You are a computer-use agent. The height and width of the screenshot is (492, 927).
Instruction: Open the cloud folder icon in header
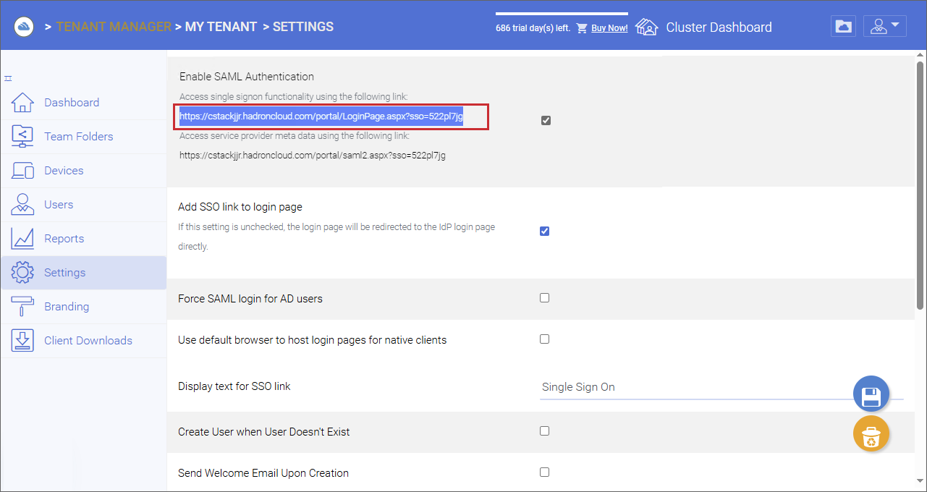pyautogui.click(x=843, y=27)
